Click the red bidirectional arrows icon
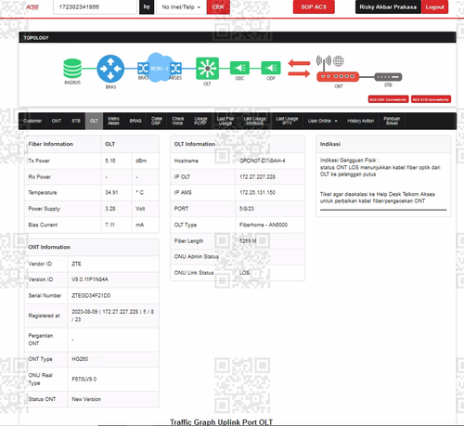This screenshot has width=464, height=426. coord(299,69)
